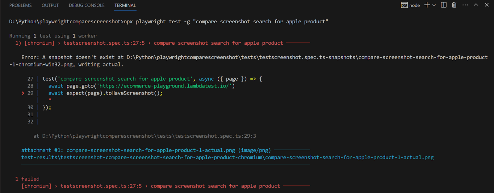Click code line 27 test declaration
This screenshot has height=193, width=494.
tap(152, 79)
